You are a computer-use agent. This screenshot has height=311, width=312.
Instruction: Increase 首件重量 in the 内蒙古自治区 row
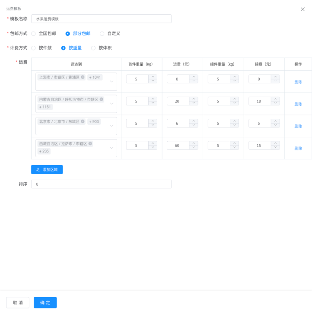tap(153, 99)
